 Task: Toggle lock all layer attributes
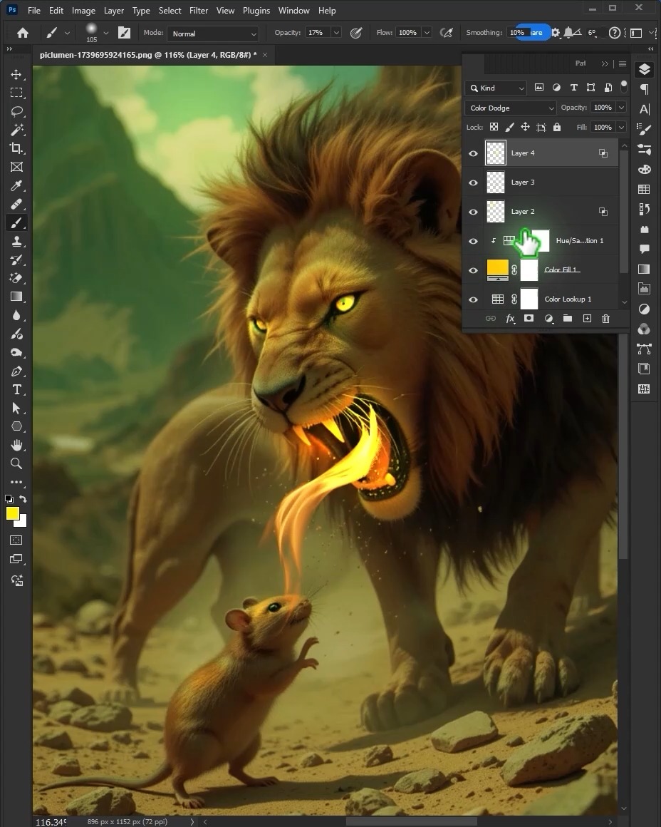click(x=556, y=127)
